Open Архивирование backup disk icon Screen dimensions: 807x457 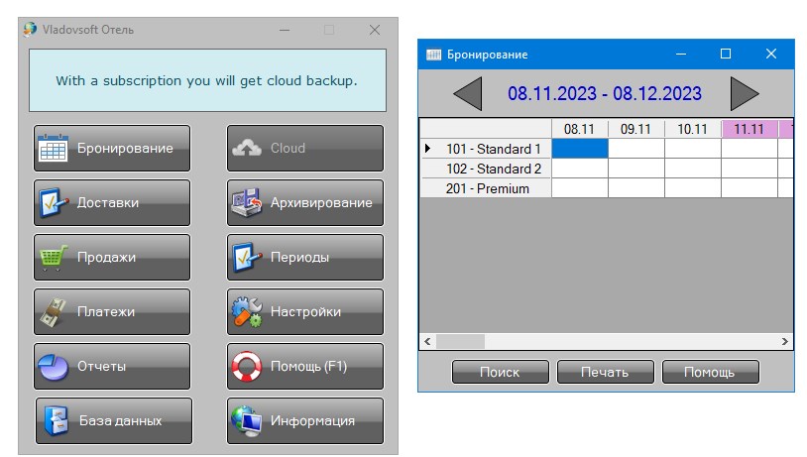tap(247, 203)
